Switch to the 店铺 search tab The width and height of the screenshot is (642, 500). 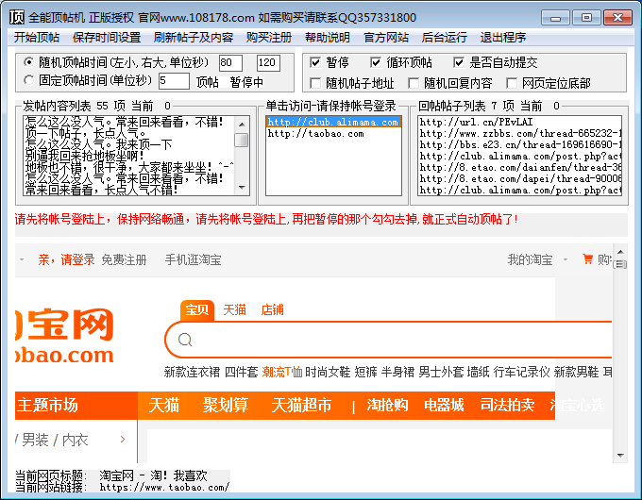point(272,309)
